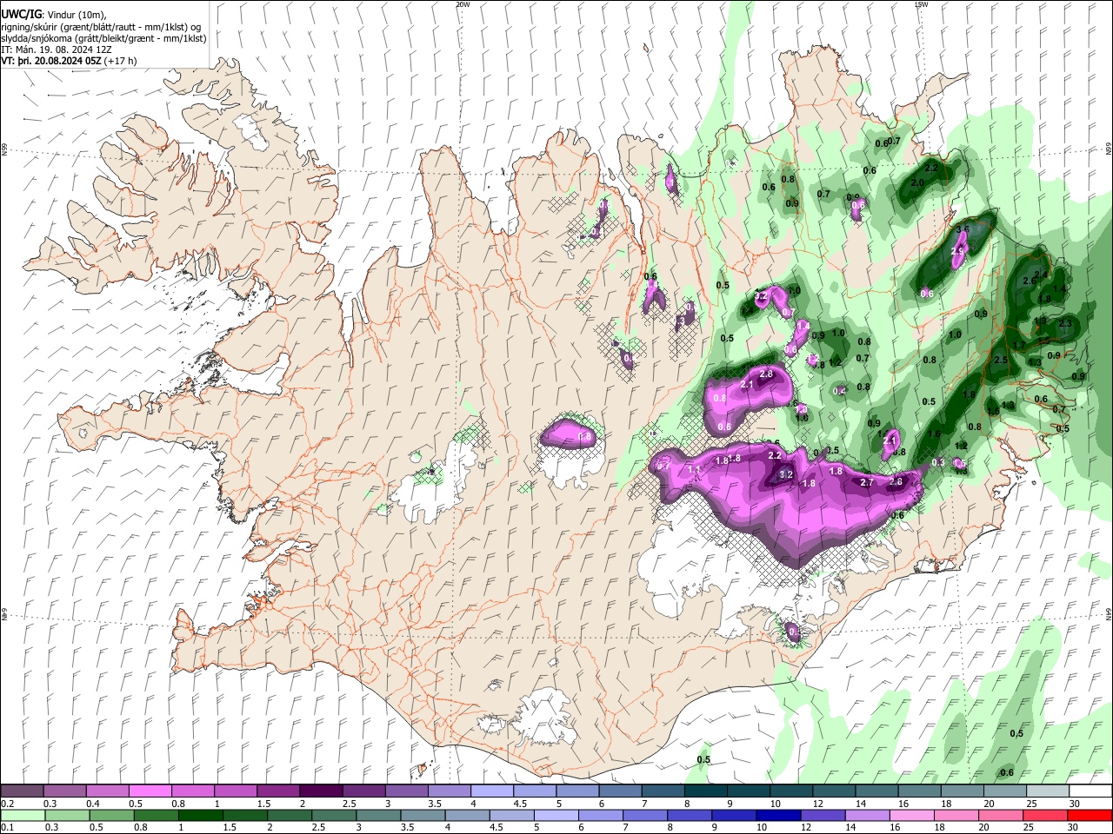Screen dimensions: 1113x834
Task: Pick the light blue top legend swatch between 4 and 4.5
Action: tap(491, 791)
